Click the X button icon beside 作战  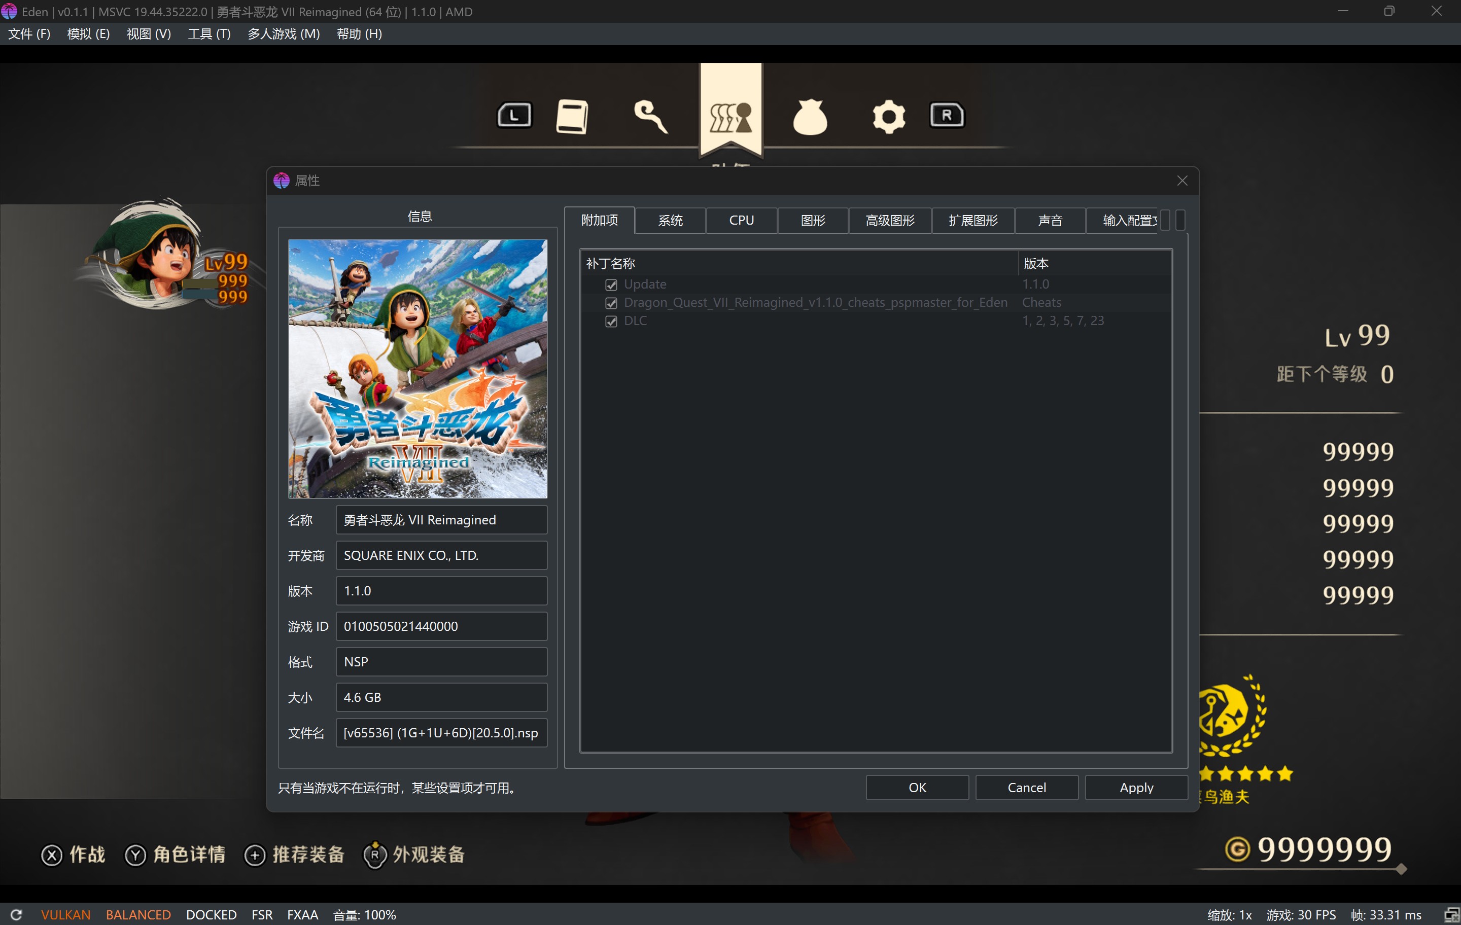click(x=52, y=855)
